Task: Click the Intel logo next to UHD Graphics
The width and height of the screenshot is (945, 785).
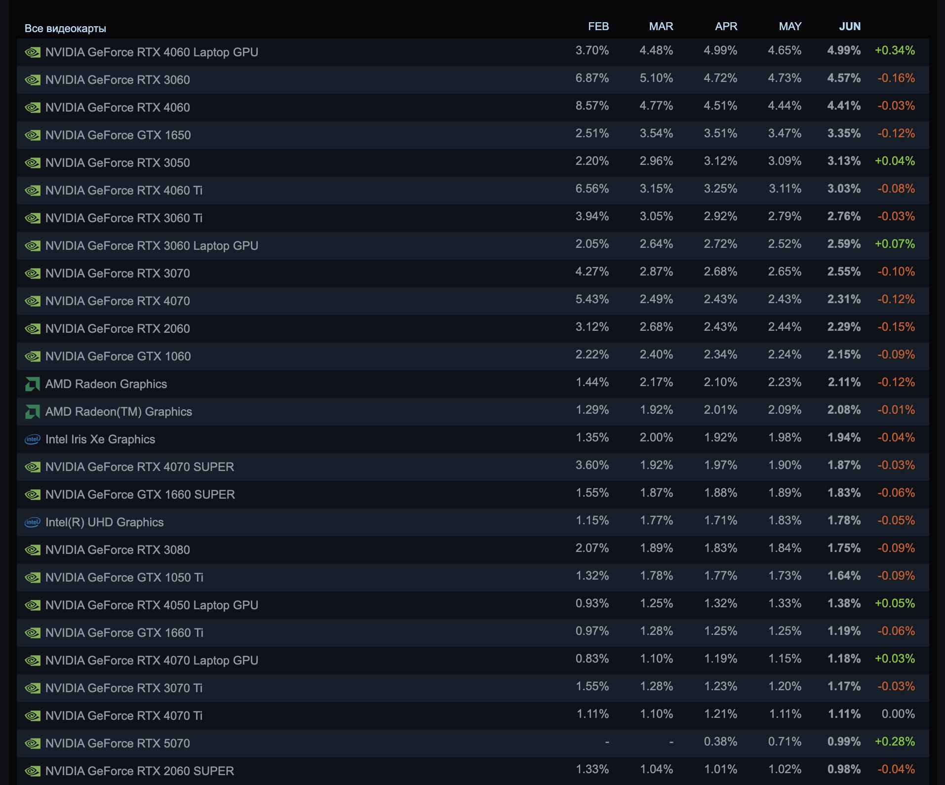Action: (x=33, y=522)
